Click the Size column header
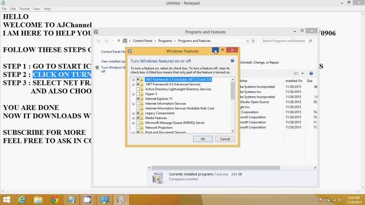The image size is (365, 205). click(310, 81)
